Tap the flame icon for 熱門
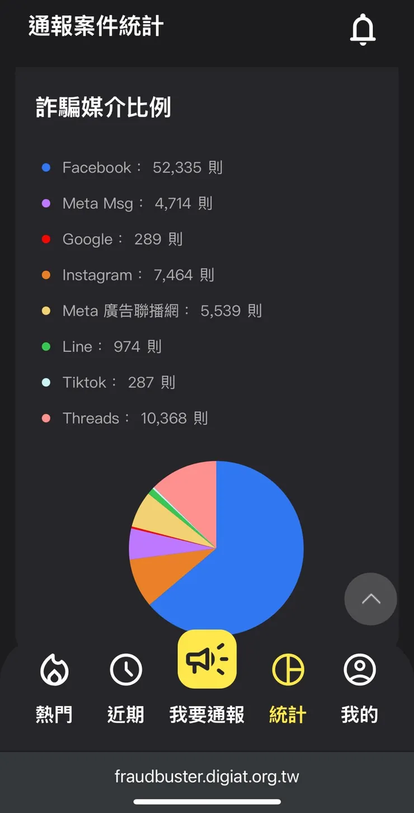This screenshot has width=414, height=813. 54,669
